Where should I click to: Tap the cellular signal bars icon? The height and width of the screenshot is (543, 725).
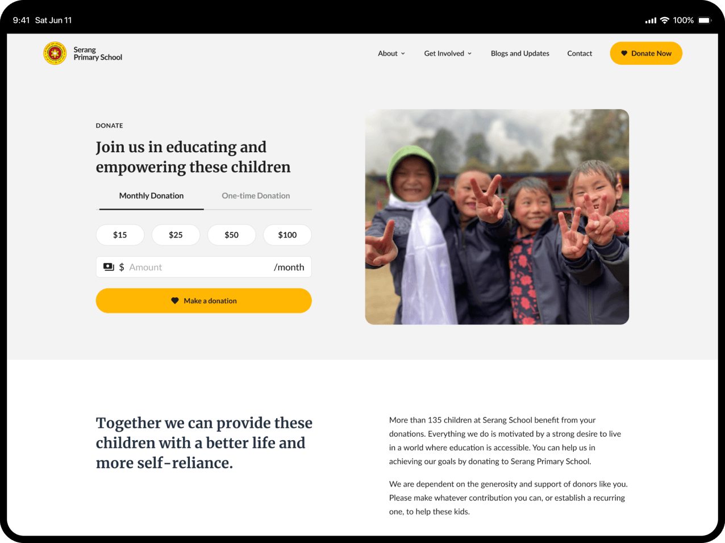651,20
